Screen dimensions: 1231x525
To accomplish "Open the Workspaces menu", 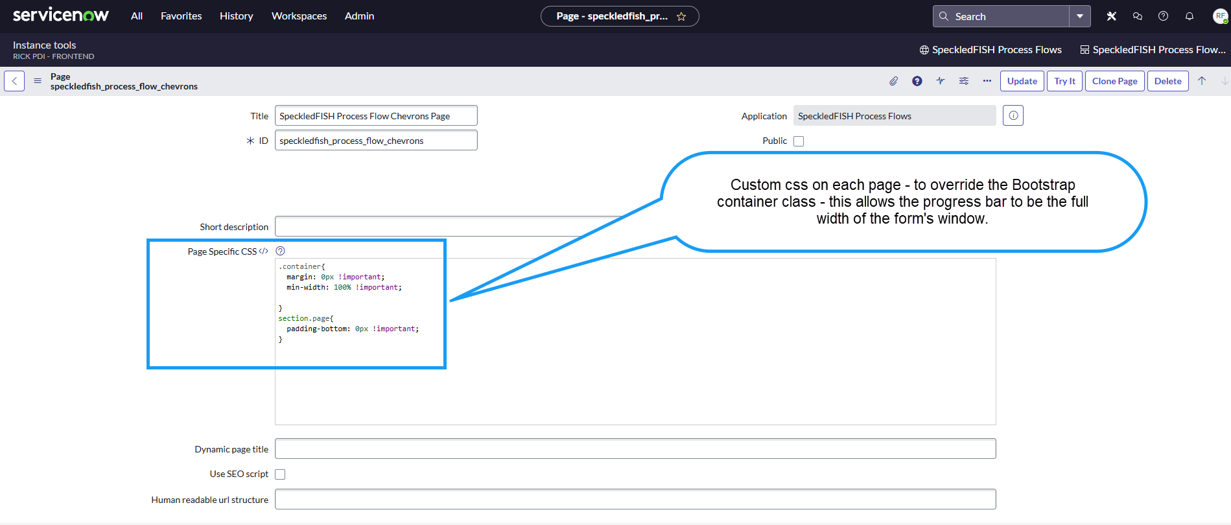I will pyautogui.click(x=299, y=16).
